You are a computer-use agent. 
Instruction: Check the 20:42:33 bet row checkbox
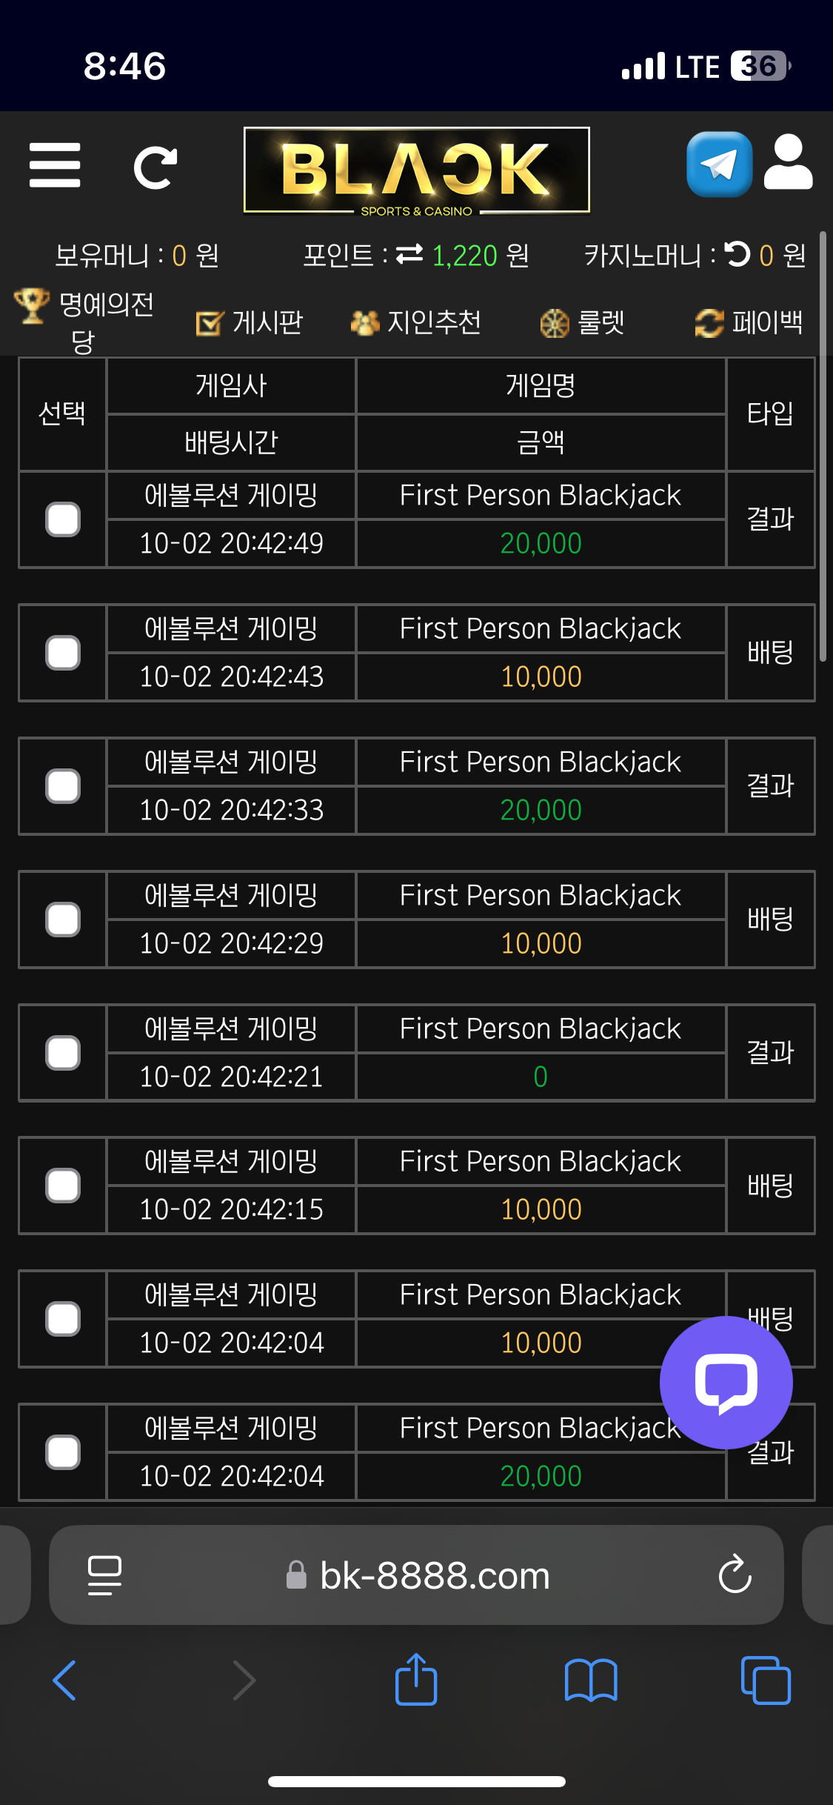pyautogui.click(x=63, y=786)
